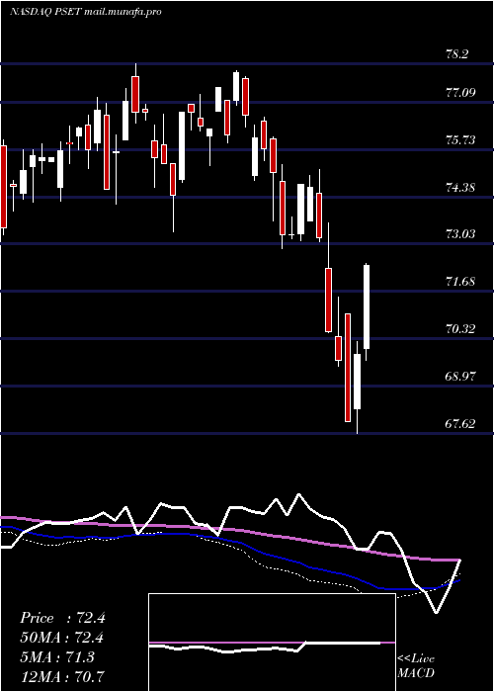Viewport: 494px width, 692px height.
Task: Click the 50MA : 72.4 readout
Action: coord(62,638)
